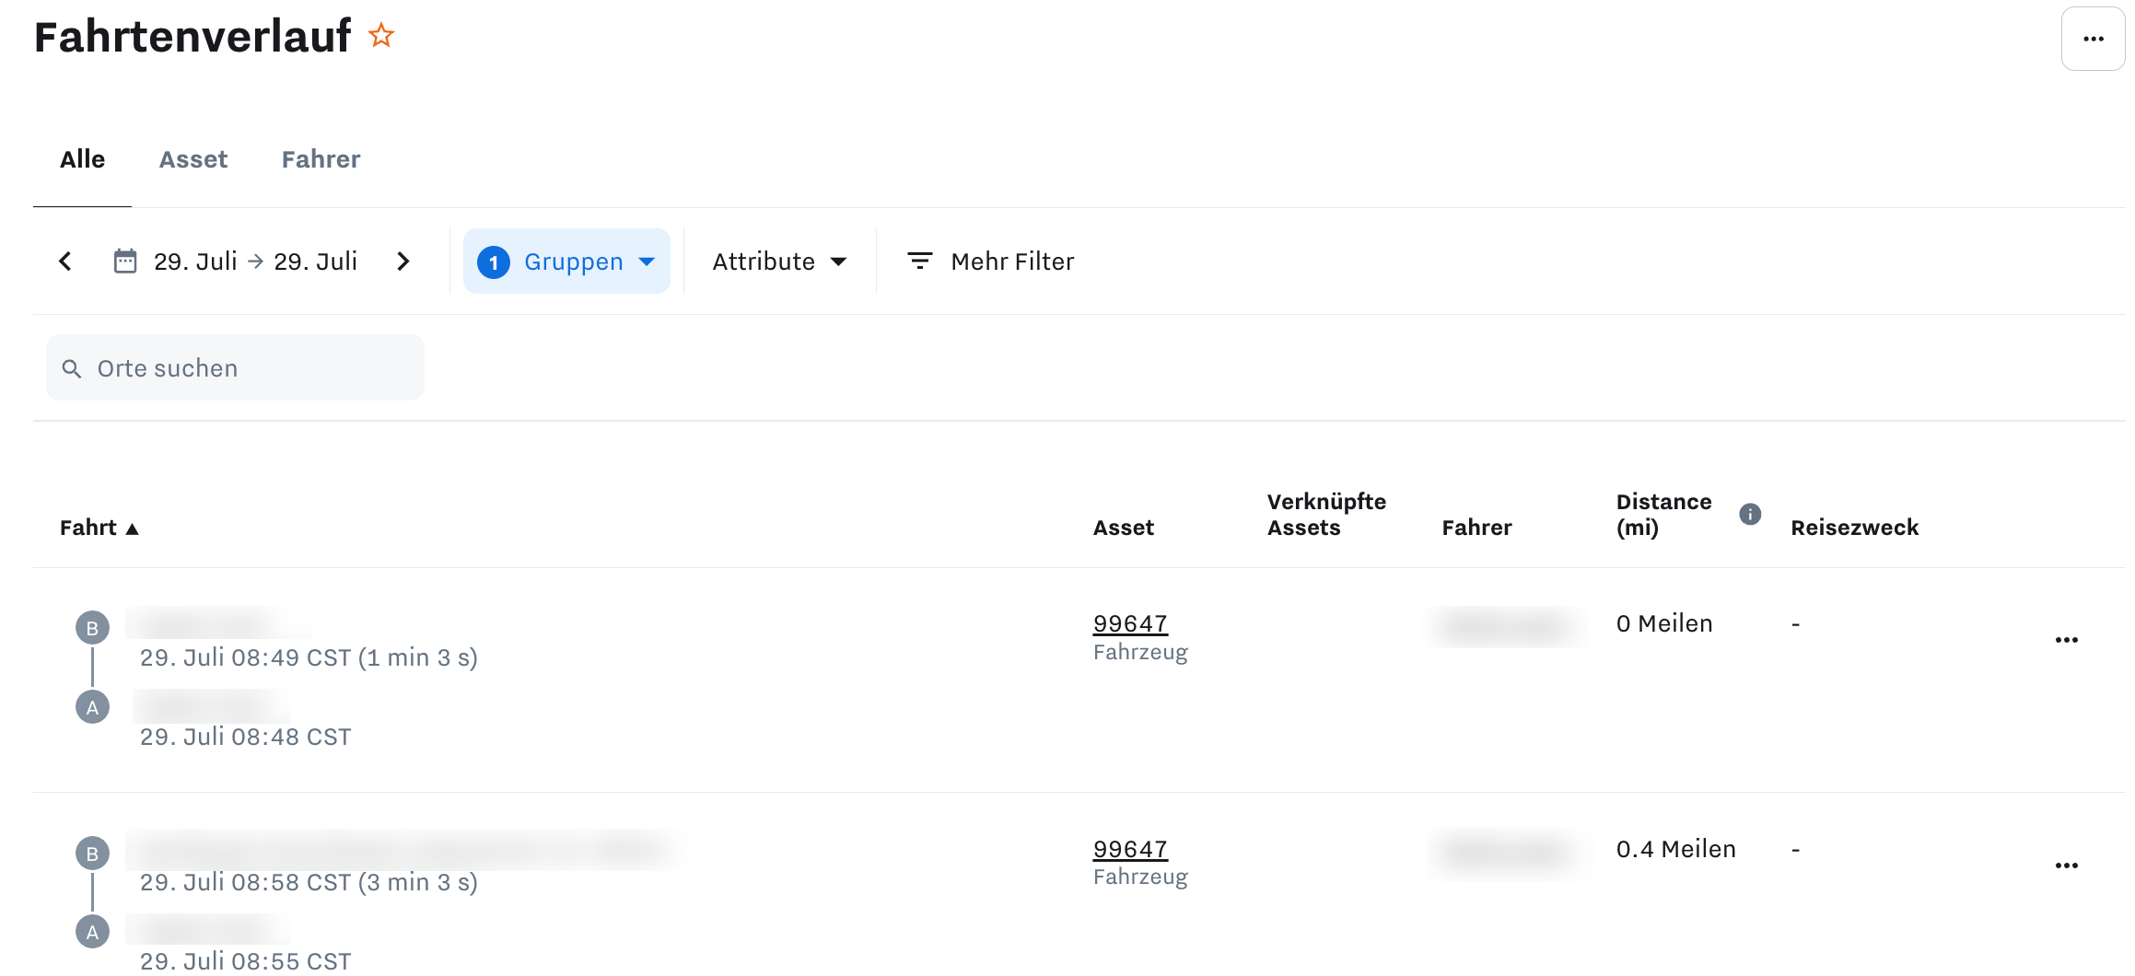Image resolution: width=2135 pixels, height=976 pixels.
Task: Go to previous date with left chevron
Action: 65,261
